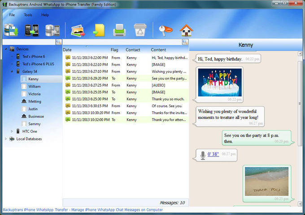The image size is (305, 215).
Task: Select the Victoria contact
Action: tap(35, 94)
